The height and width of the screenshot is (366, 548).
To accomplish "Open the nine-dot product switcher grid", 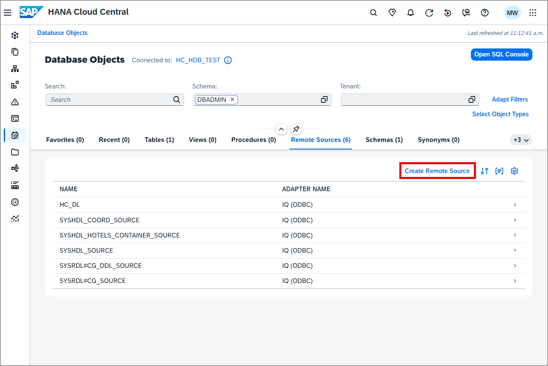I will [533, 13].
